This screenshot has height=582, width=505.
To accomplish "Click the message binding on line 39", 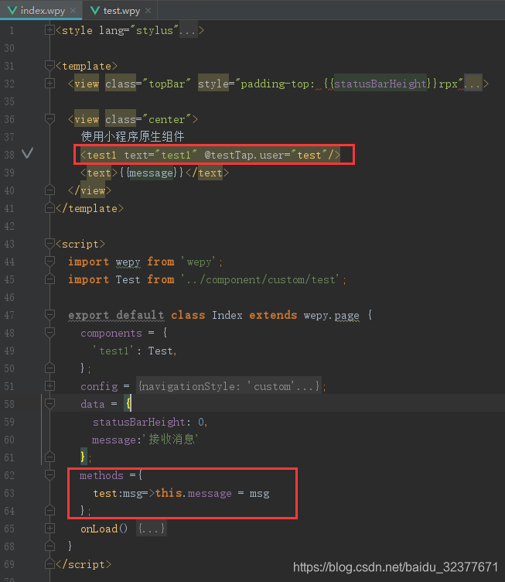I will click(x=151, y=173).
